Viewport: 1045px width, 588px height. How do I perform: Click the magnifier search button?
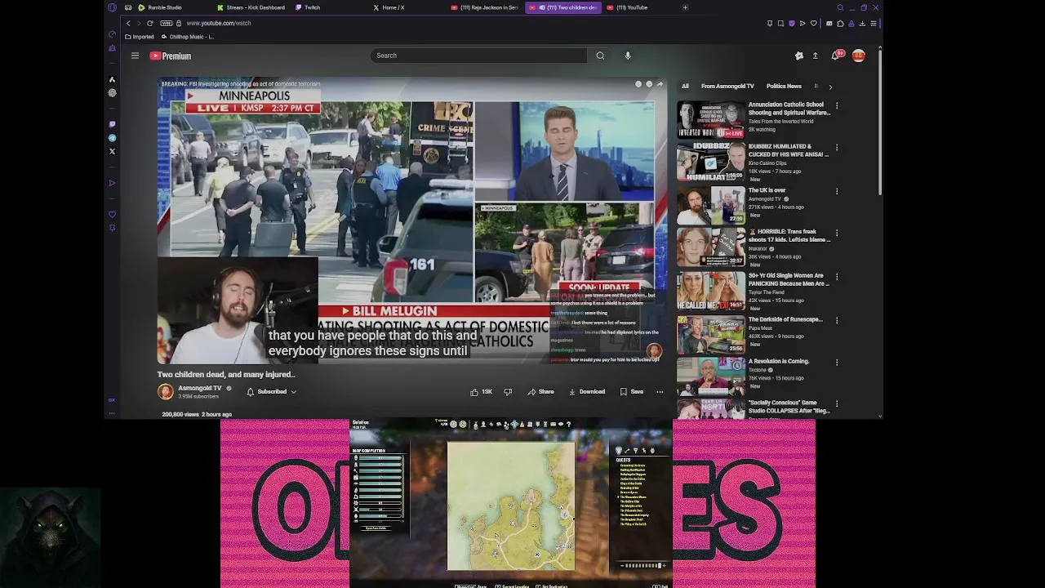pyautogui.click(x=600, y=56)
